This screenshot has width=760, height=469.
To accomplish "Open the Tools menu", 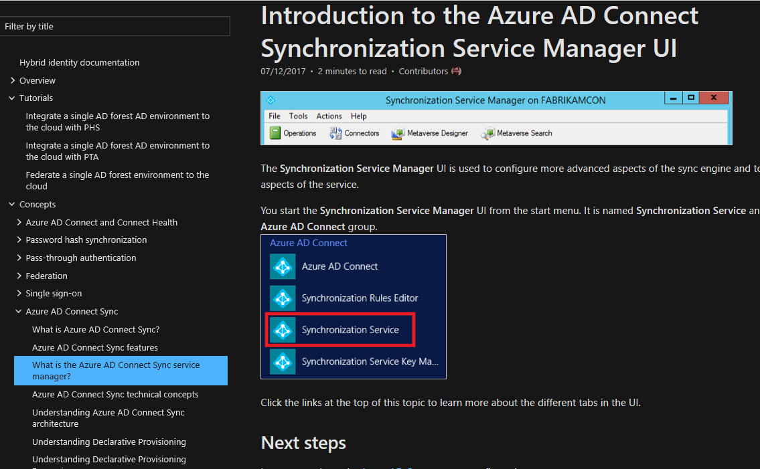I will coord(299,116).
